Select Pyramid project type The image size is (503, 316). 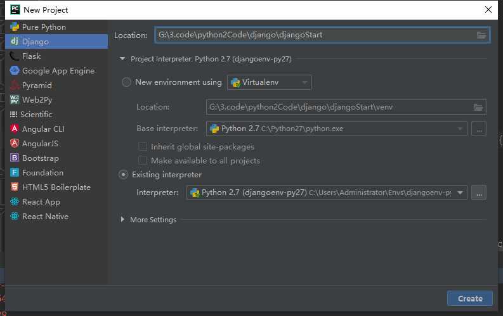pos(37,85)
